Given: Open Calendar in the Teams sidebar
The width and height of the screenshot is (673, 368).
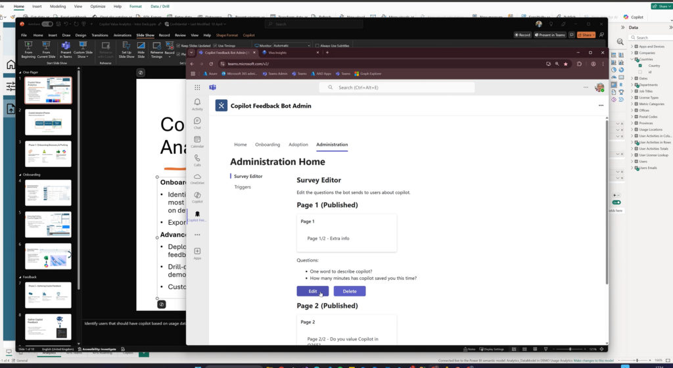Looking at the screenshot, I should click(x=197, y=141).
